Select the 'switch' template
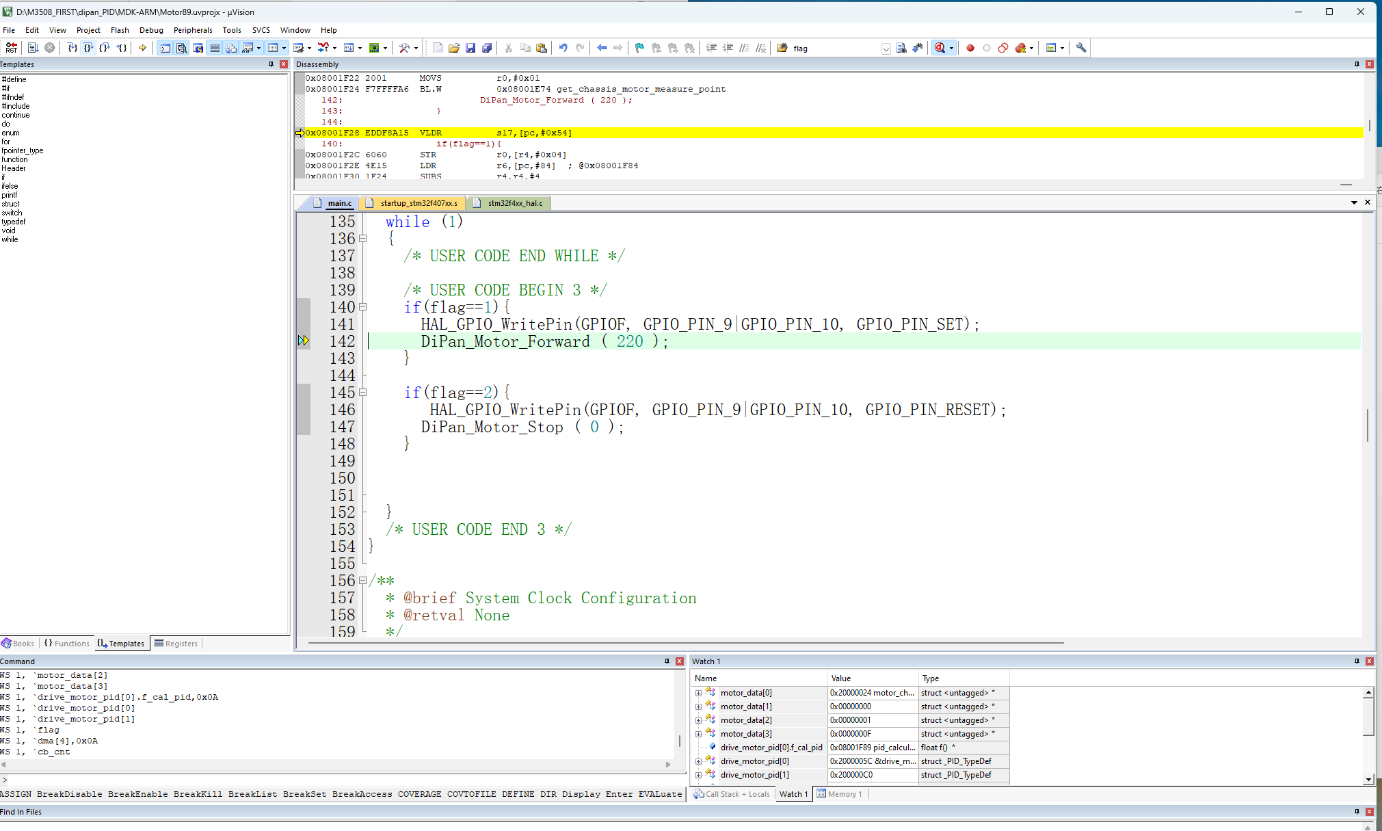The height and width of the screenshot is (831, 1382). [12, 213]
